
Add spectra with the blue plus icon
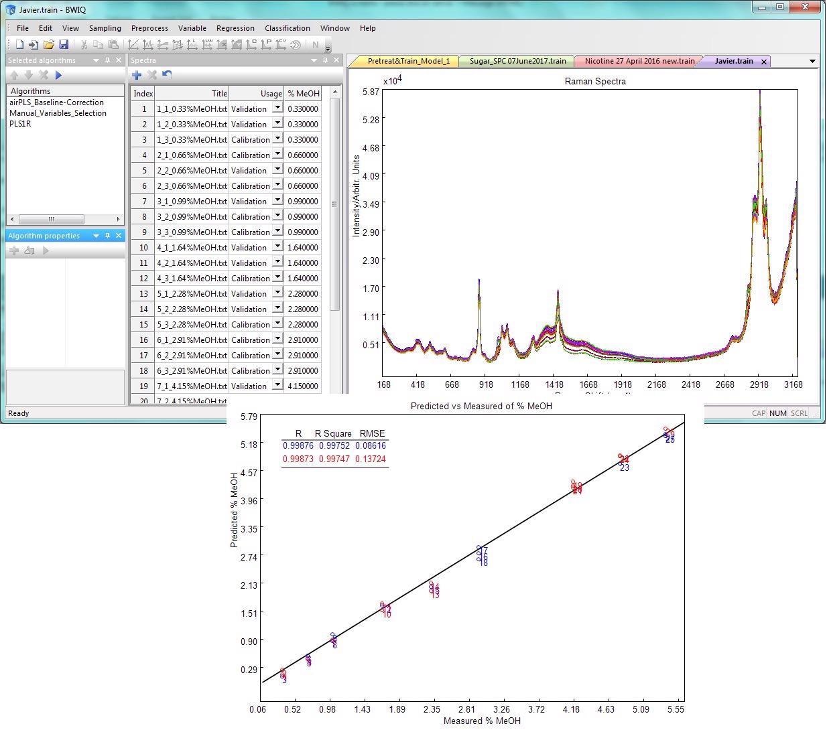click(137, 75)
